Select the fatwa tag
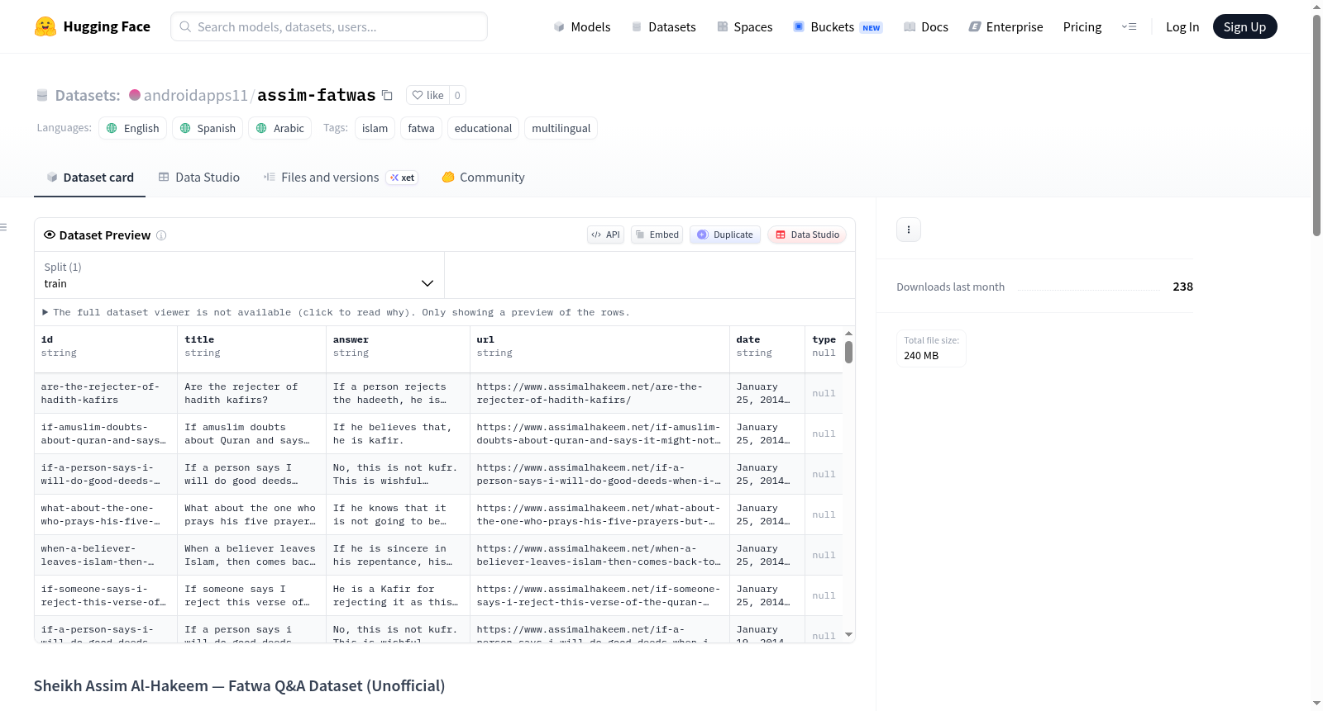This screenshot has width=1323, height=711. tap(421, 128)
